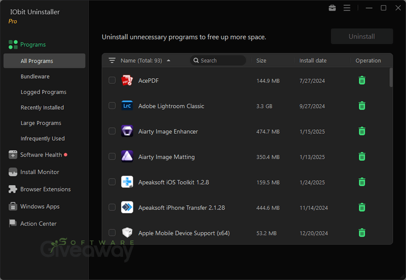Check the Adobe Lightroom Classic checkbox

(112, 105)
